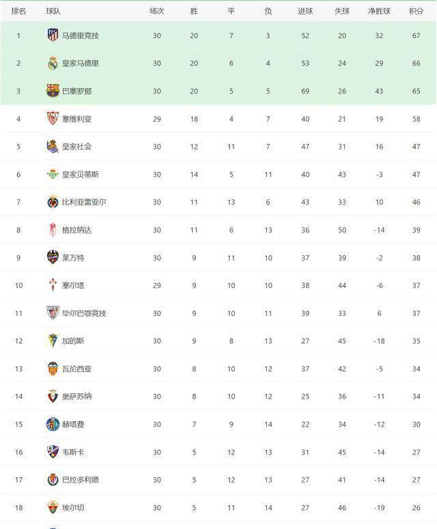Screen dimensions: 437x529
Task: Open the 马德里竞技 team link
Action: click(x=80, y=35)
